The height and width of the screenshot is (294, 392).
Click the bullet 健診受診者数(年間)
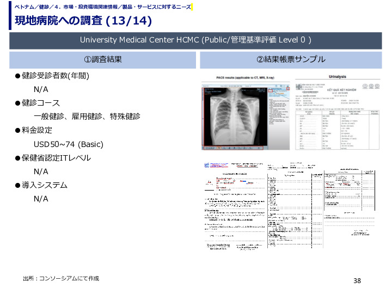tap(52, 76)
